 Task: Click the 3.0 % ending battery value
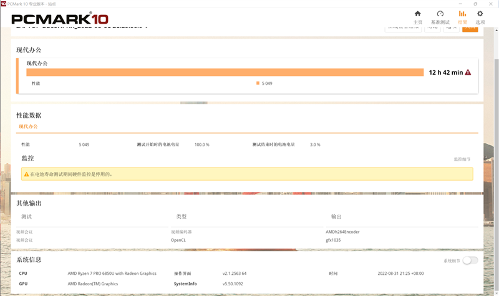click(315, 145)
